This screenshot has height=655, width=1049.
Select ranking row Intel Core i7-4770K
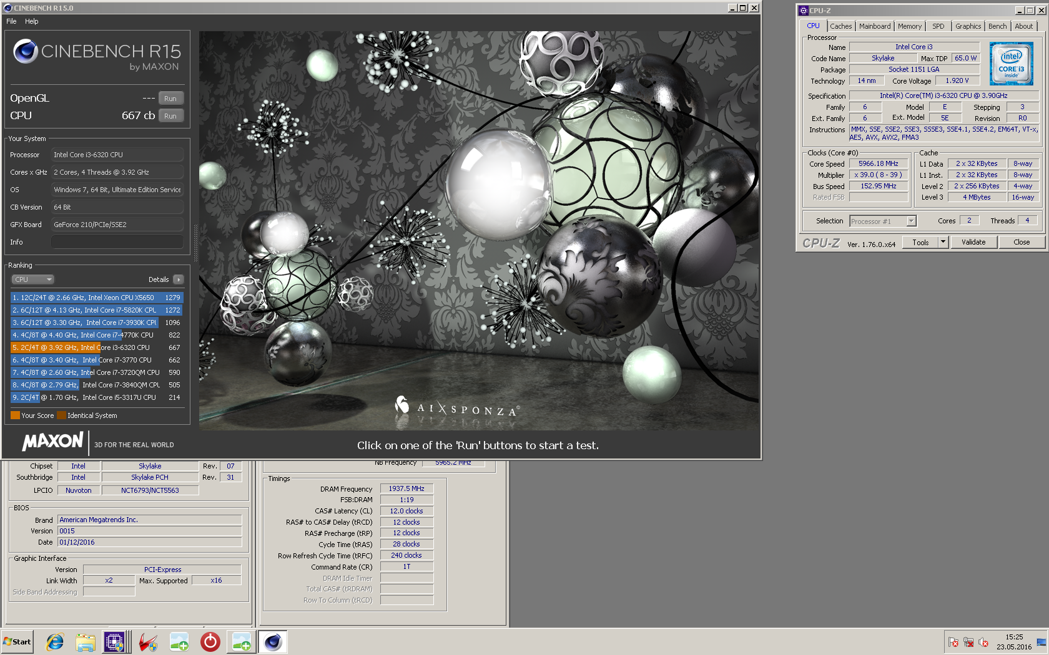[97, 335]
